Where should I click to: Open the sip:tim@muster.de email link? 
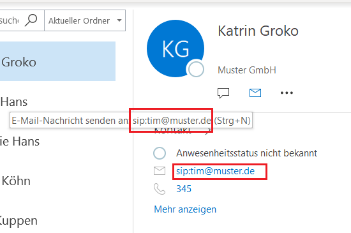pyautogui.click(x=215, y=171)
